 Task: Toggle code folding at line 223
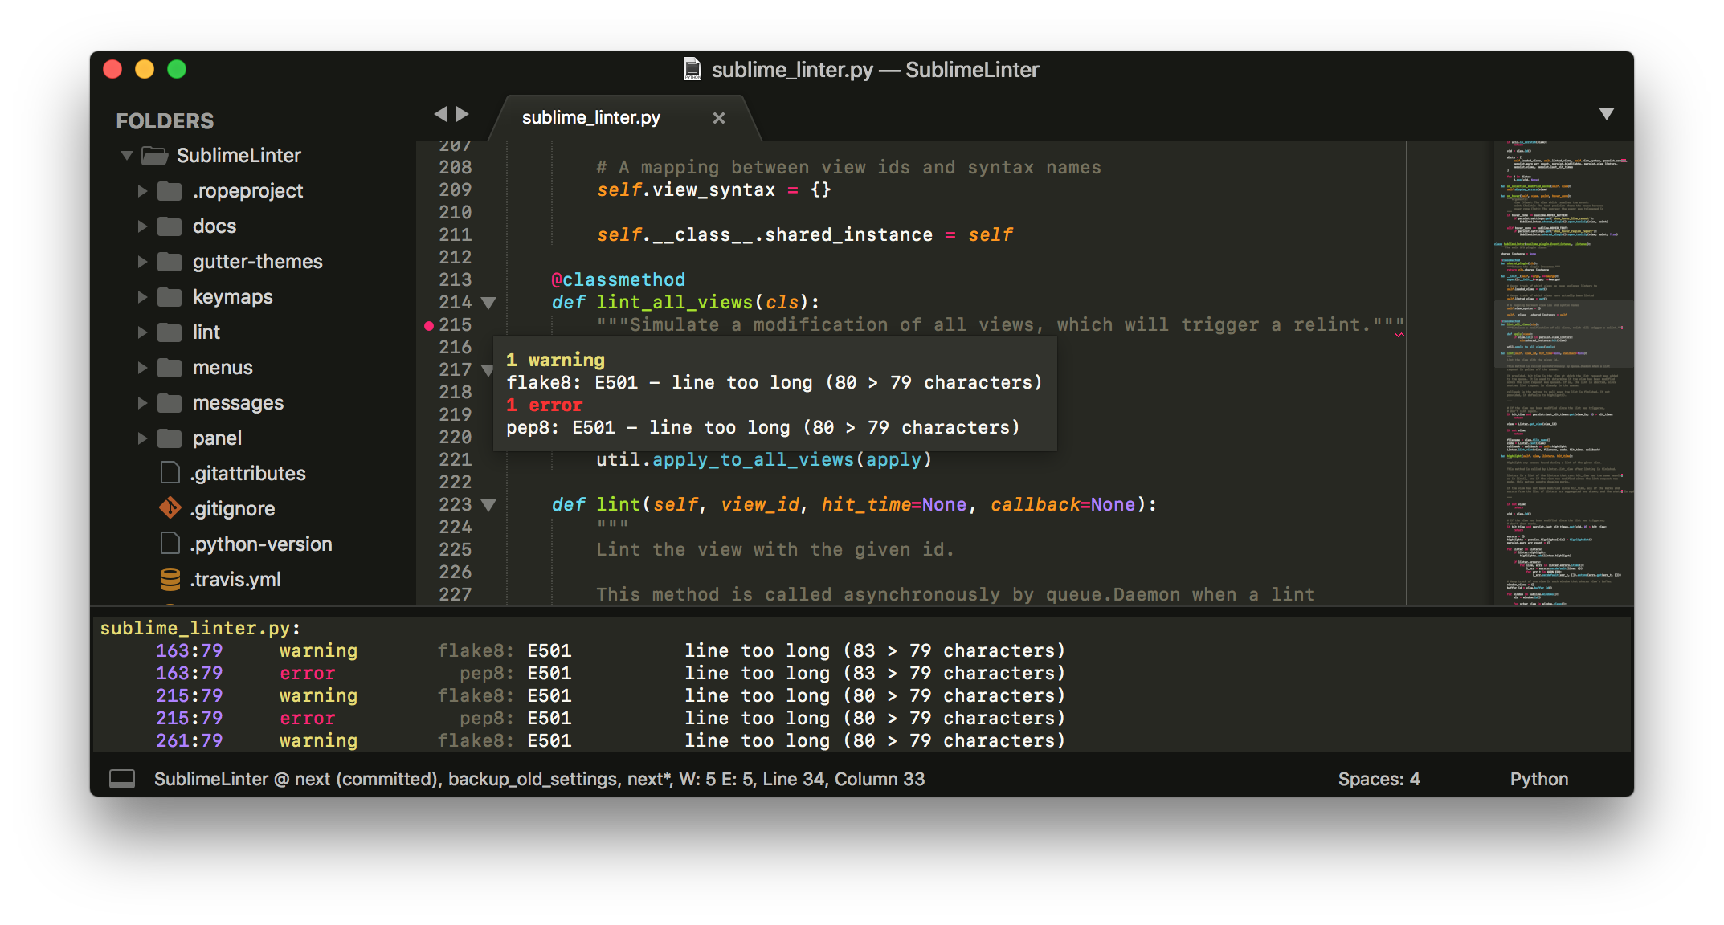click(x=488, y=505)
